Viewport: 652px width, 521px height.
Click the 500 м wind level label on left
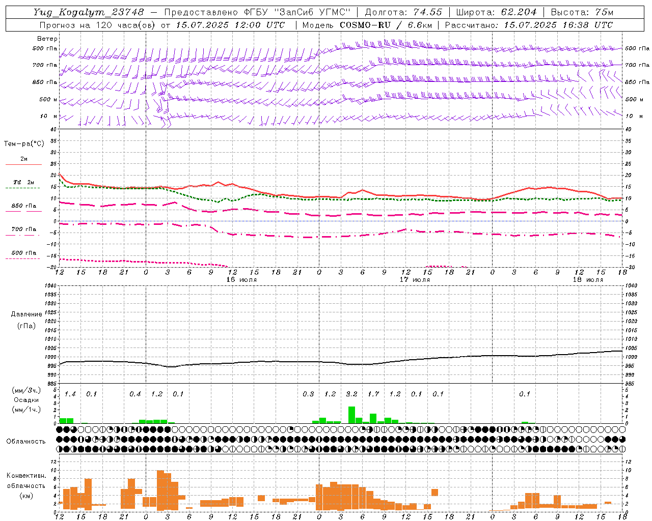(x=49, y=99)
